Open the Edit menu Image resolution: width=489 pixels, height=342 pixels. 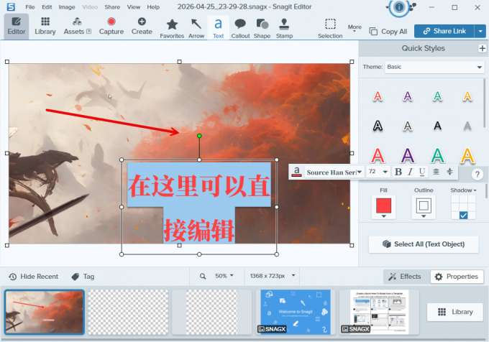(47, 7)
